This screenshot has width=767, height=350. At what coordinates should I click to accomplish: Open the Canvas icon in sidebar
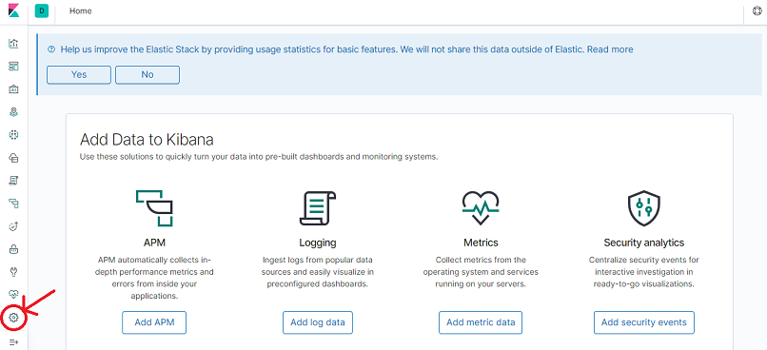tap(13, 89)
